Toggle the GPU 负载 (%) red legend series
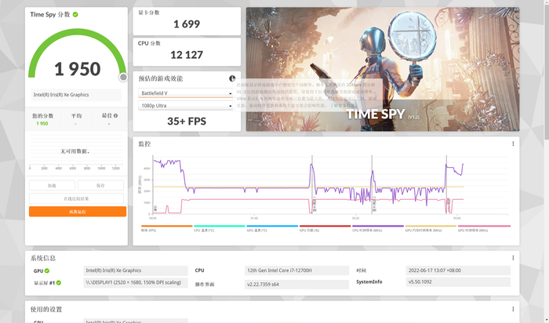The width and height of the screenshot is (549, 323). (325, 228)
